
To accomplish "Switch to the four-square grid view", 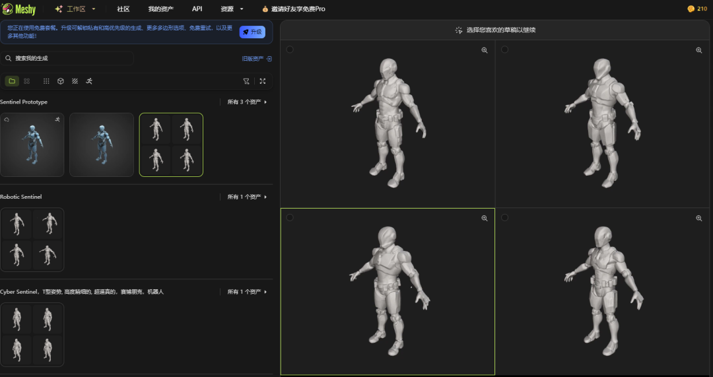I will coord(27,81).
